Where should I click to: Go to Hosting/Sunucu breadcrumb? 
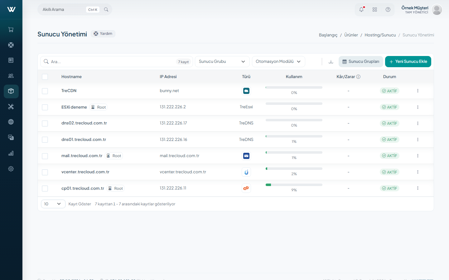tap(380, 35)
